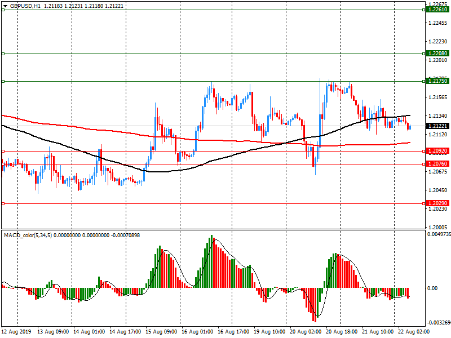Click the left handle of the 1.22080 line
This screenshot has height=338, width=451.
(x=3, y=54)
